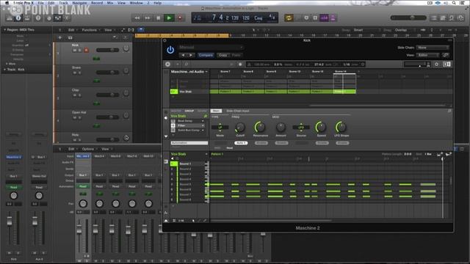Select Sound 5 in the sound list
470x264 pixels.
[189, 184]
